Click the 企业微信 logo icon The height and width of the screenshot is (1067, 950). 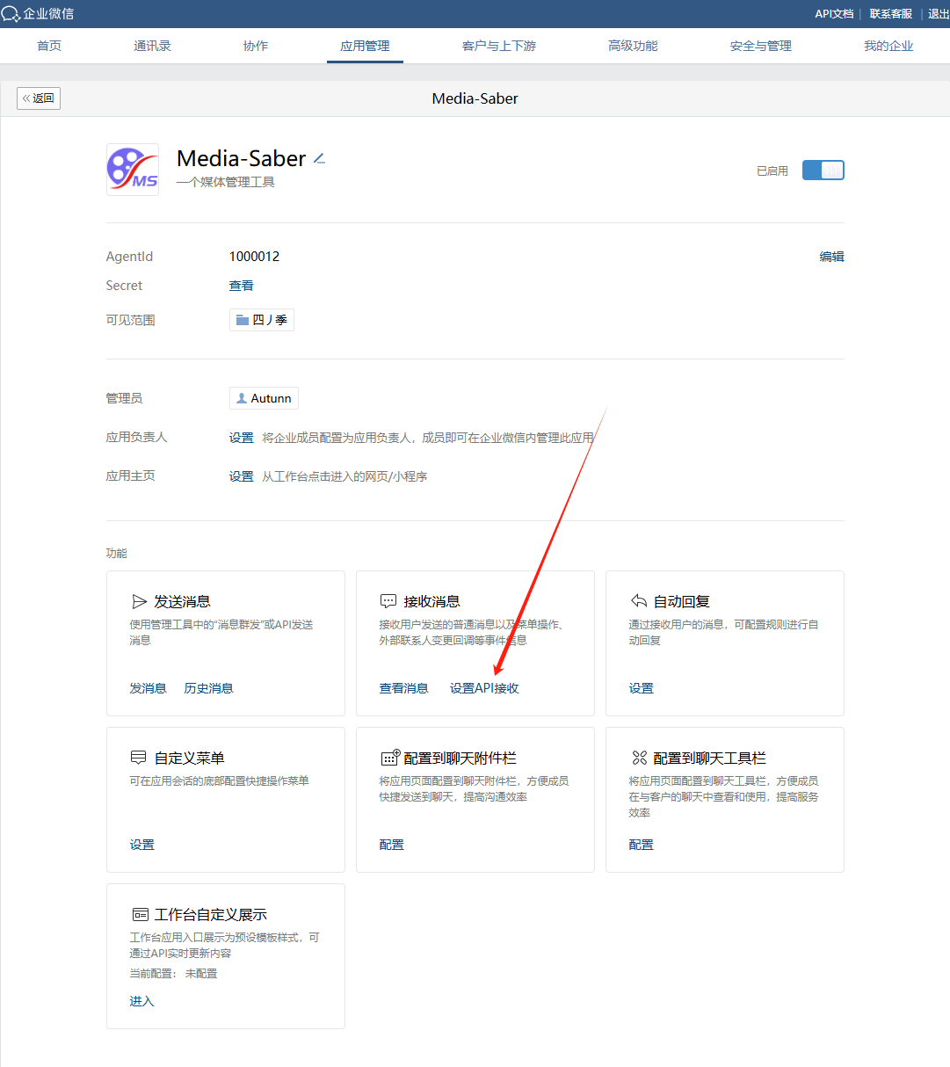coord(11,14)
